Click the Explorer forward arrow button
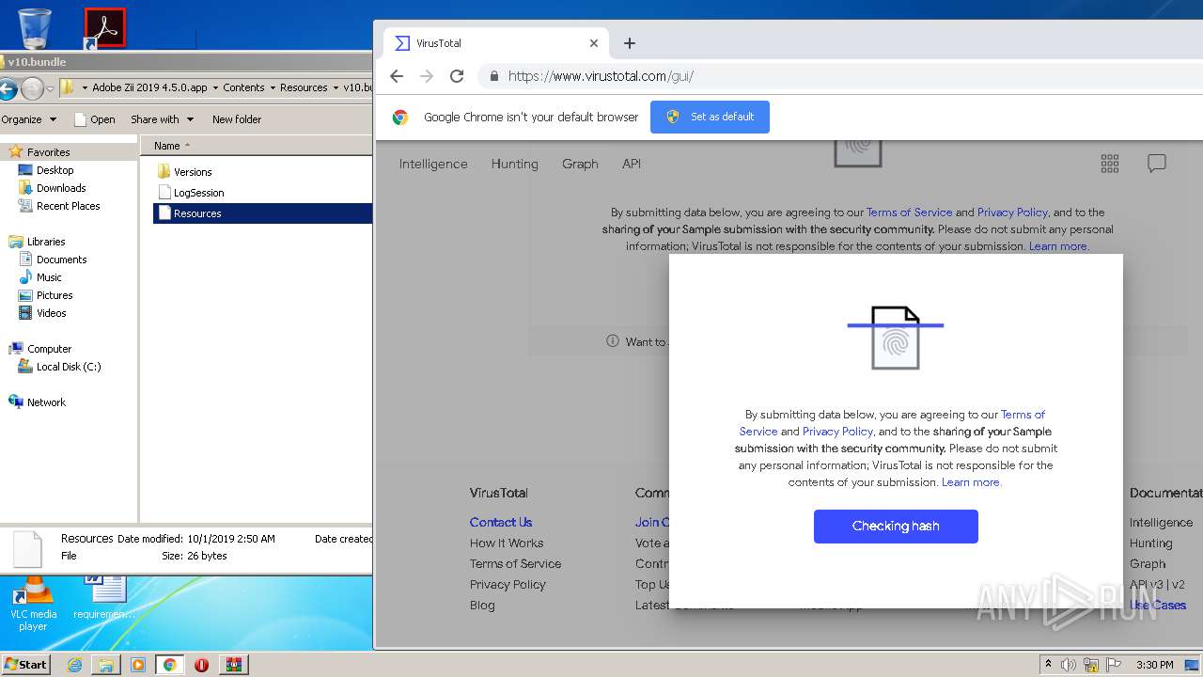Screen dimensions: 1203x677 pos(32,88)
